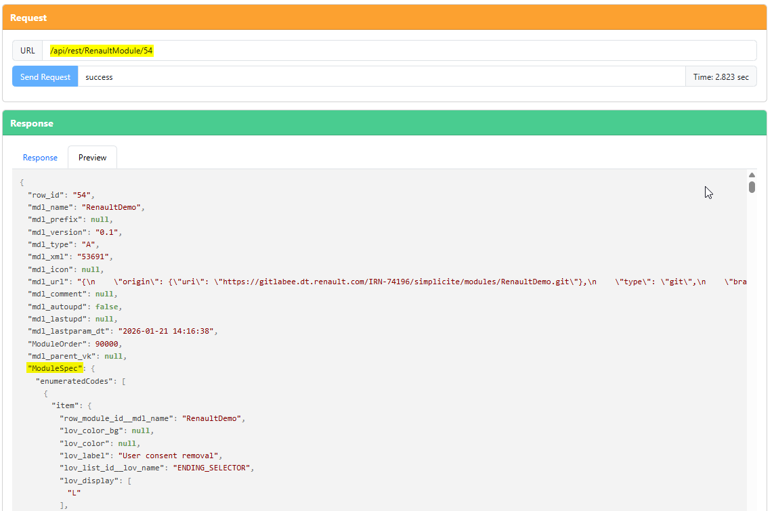Click the orange Request panel header

385,18
